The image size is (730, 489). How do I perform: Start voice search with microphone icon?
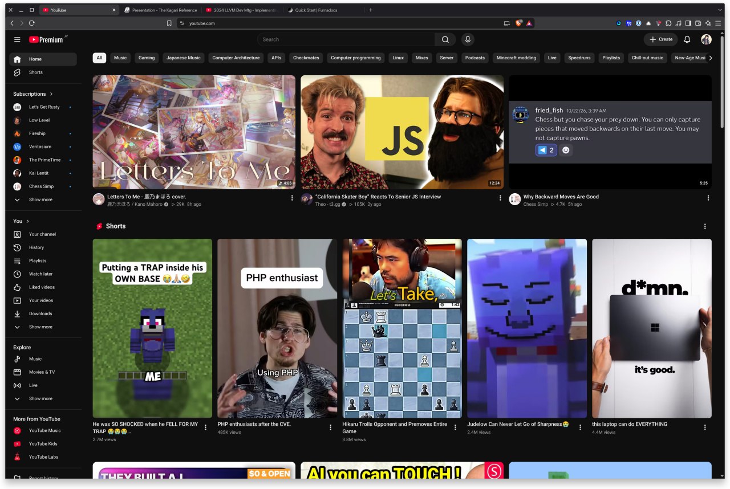pyautogui.click(x=468, y=39)
